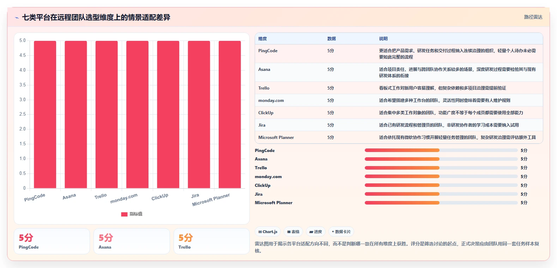Select the 进度 tag chip
This screenshot has height=268, width=557.
[x=315, y=232]
